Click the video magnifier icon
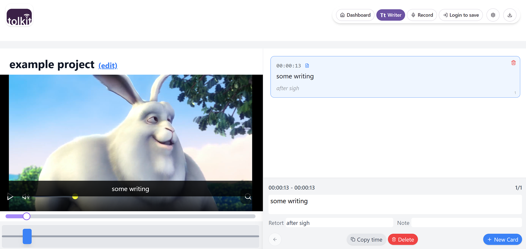 click(x=248, y=197)
